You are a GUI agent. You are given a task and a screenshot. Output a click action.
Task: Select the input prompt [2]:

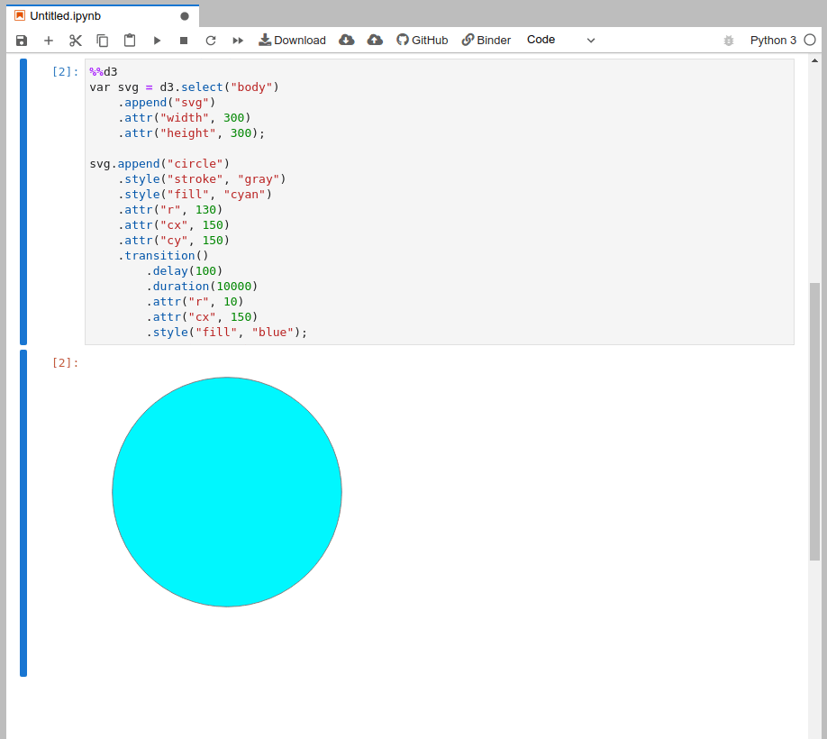coord(66,72)
